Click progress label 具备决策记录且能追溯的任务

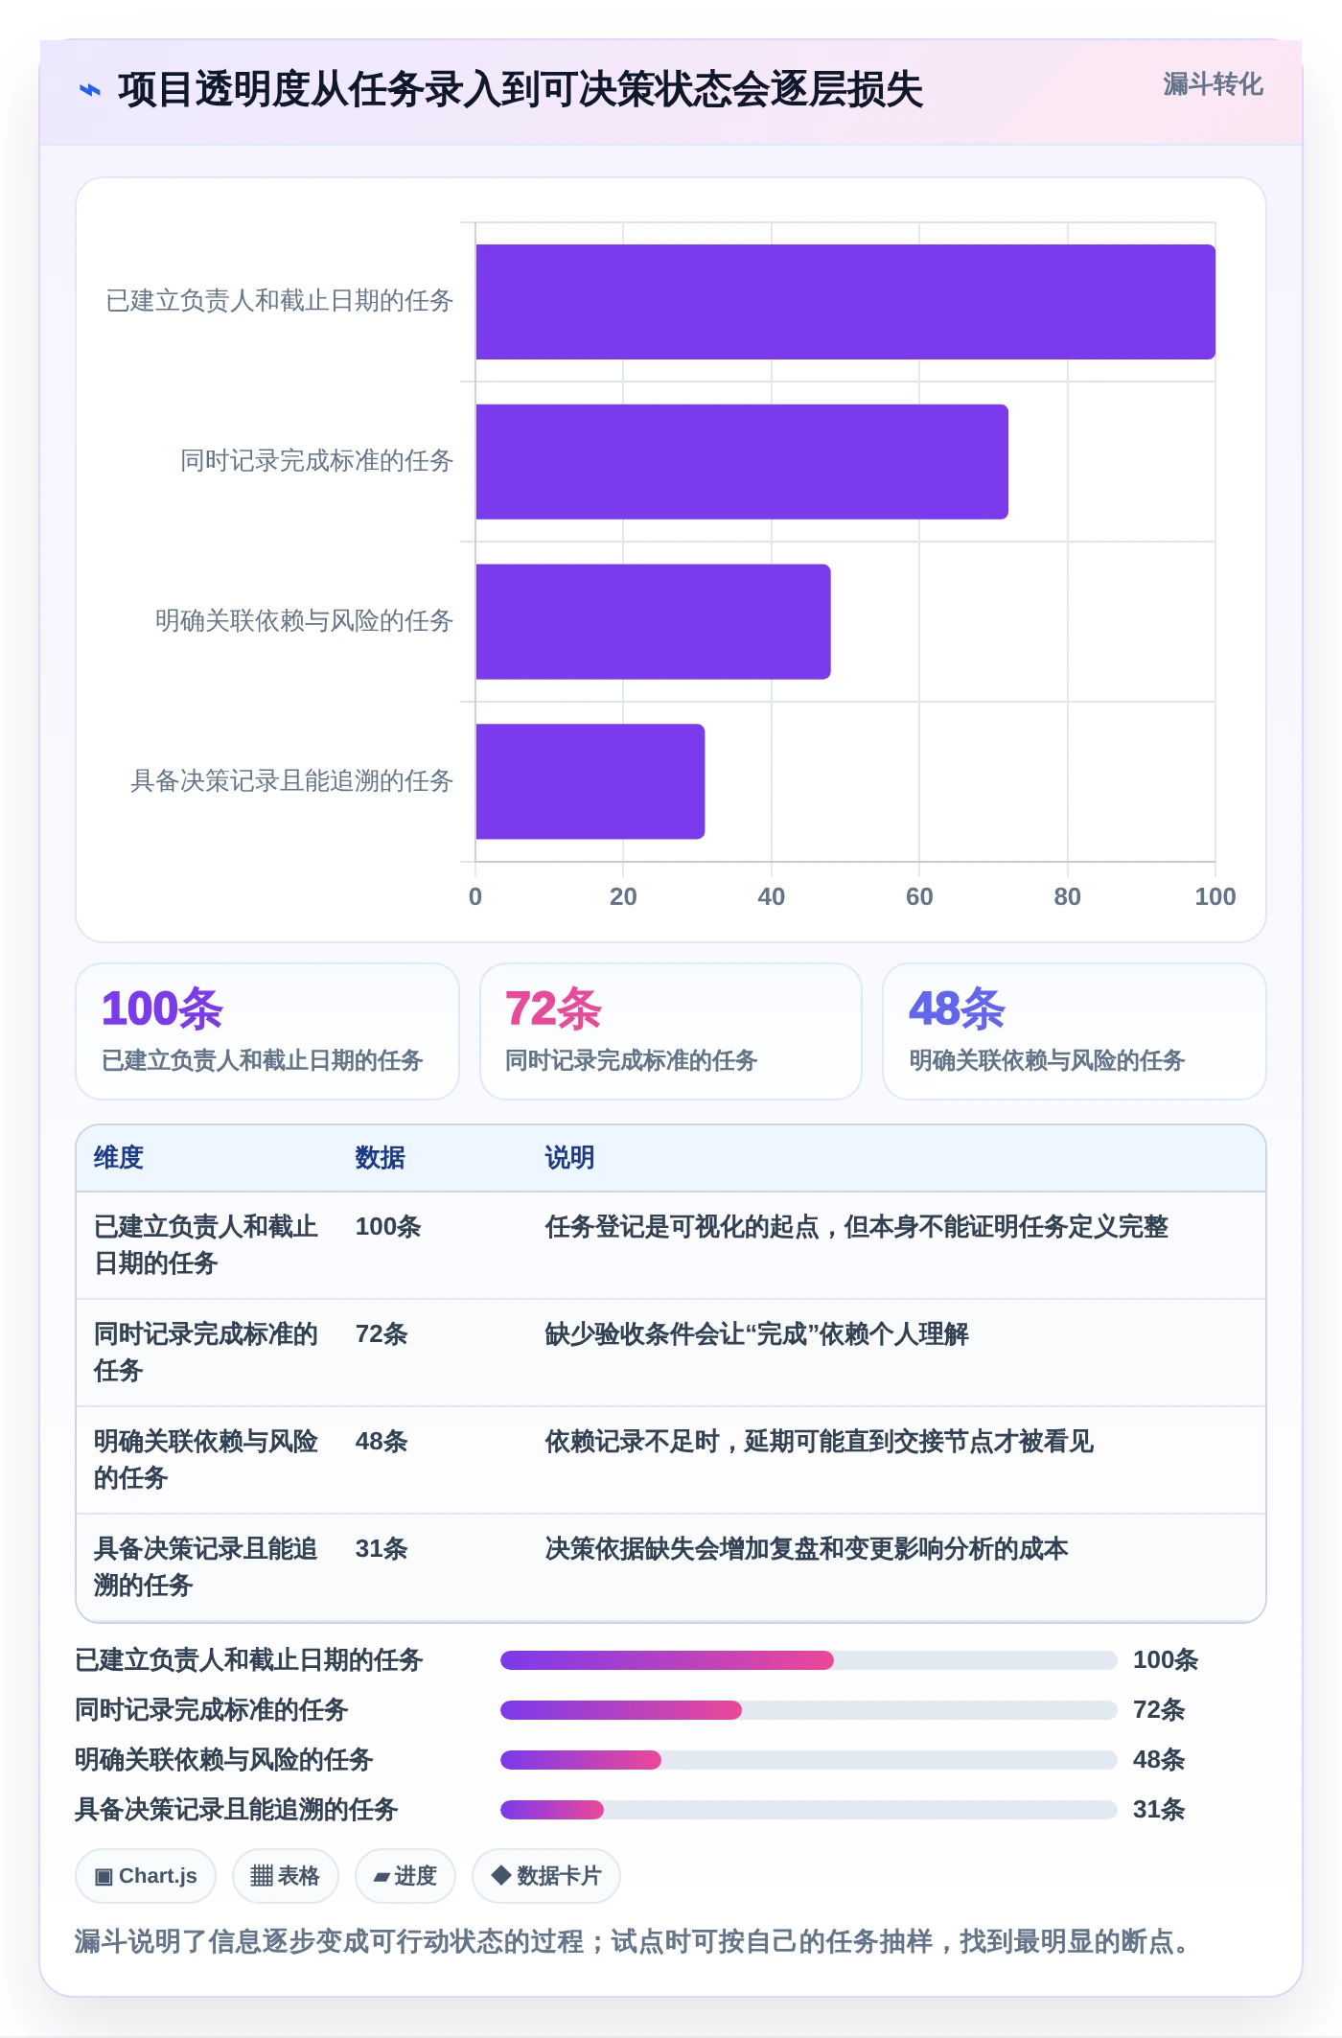237,1810
